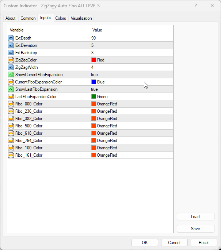Click the ExtBackstep integer type icon
Image resolution: width=221 pixels, height=250 pixels.
[11, 53]
